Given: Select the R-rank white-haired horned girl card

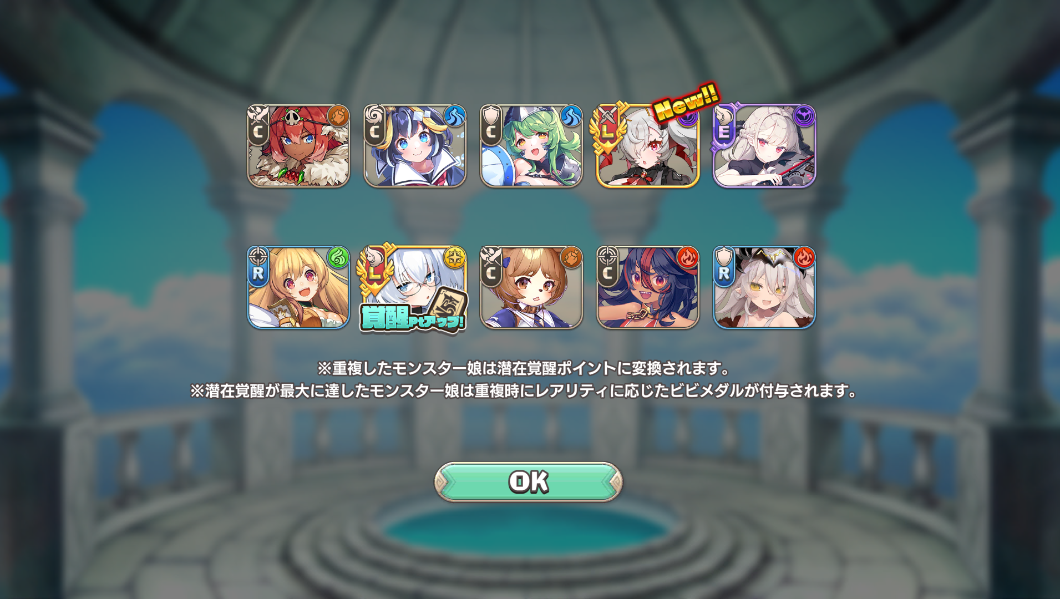Looking at the screenshot, I should pyautogui.click(x=764, y=287).
